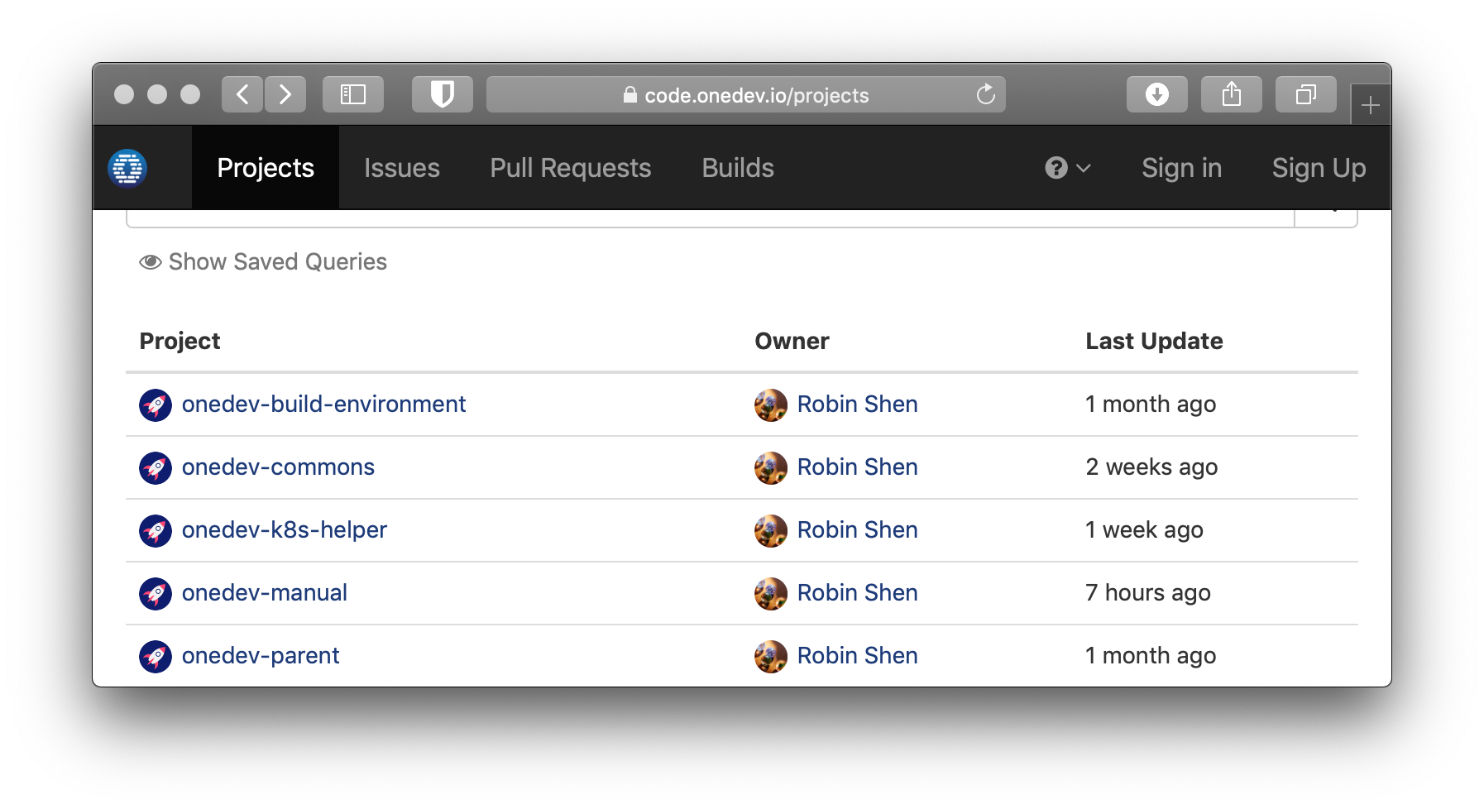This screenshot has height=809, width=1484.
Task: Click '1 month ago' for onedev-parent
Action: [x=1151, y=655]
